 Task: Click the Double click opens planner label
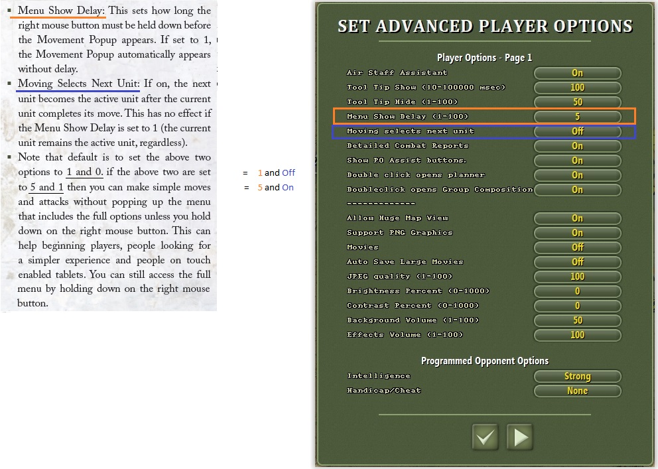click(415, 175)
